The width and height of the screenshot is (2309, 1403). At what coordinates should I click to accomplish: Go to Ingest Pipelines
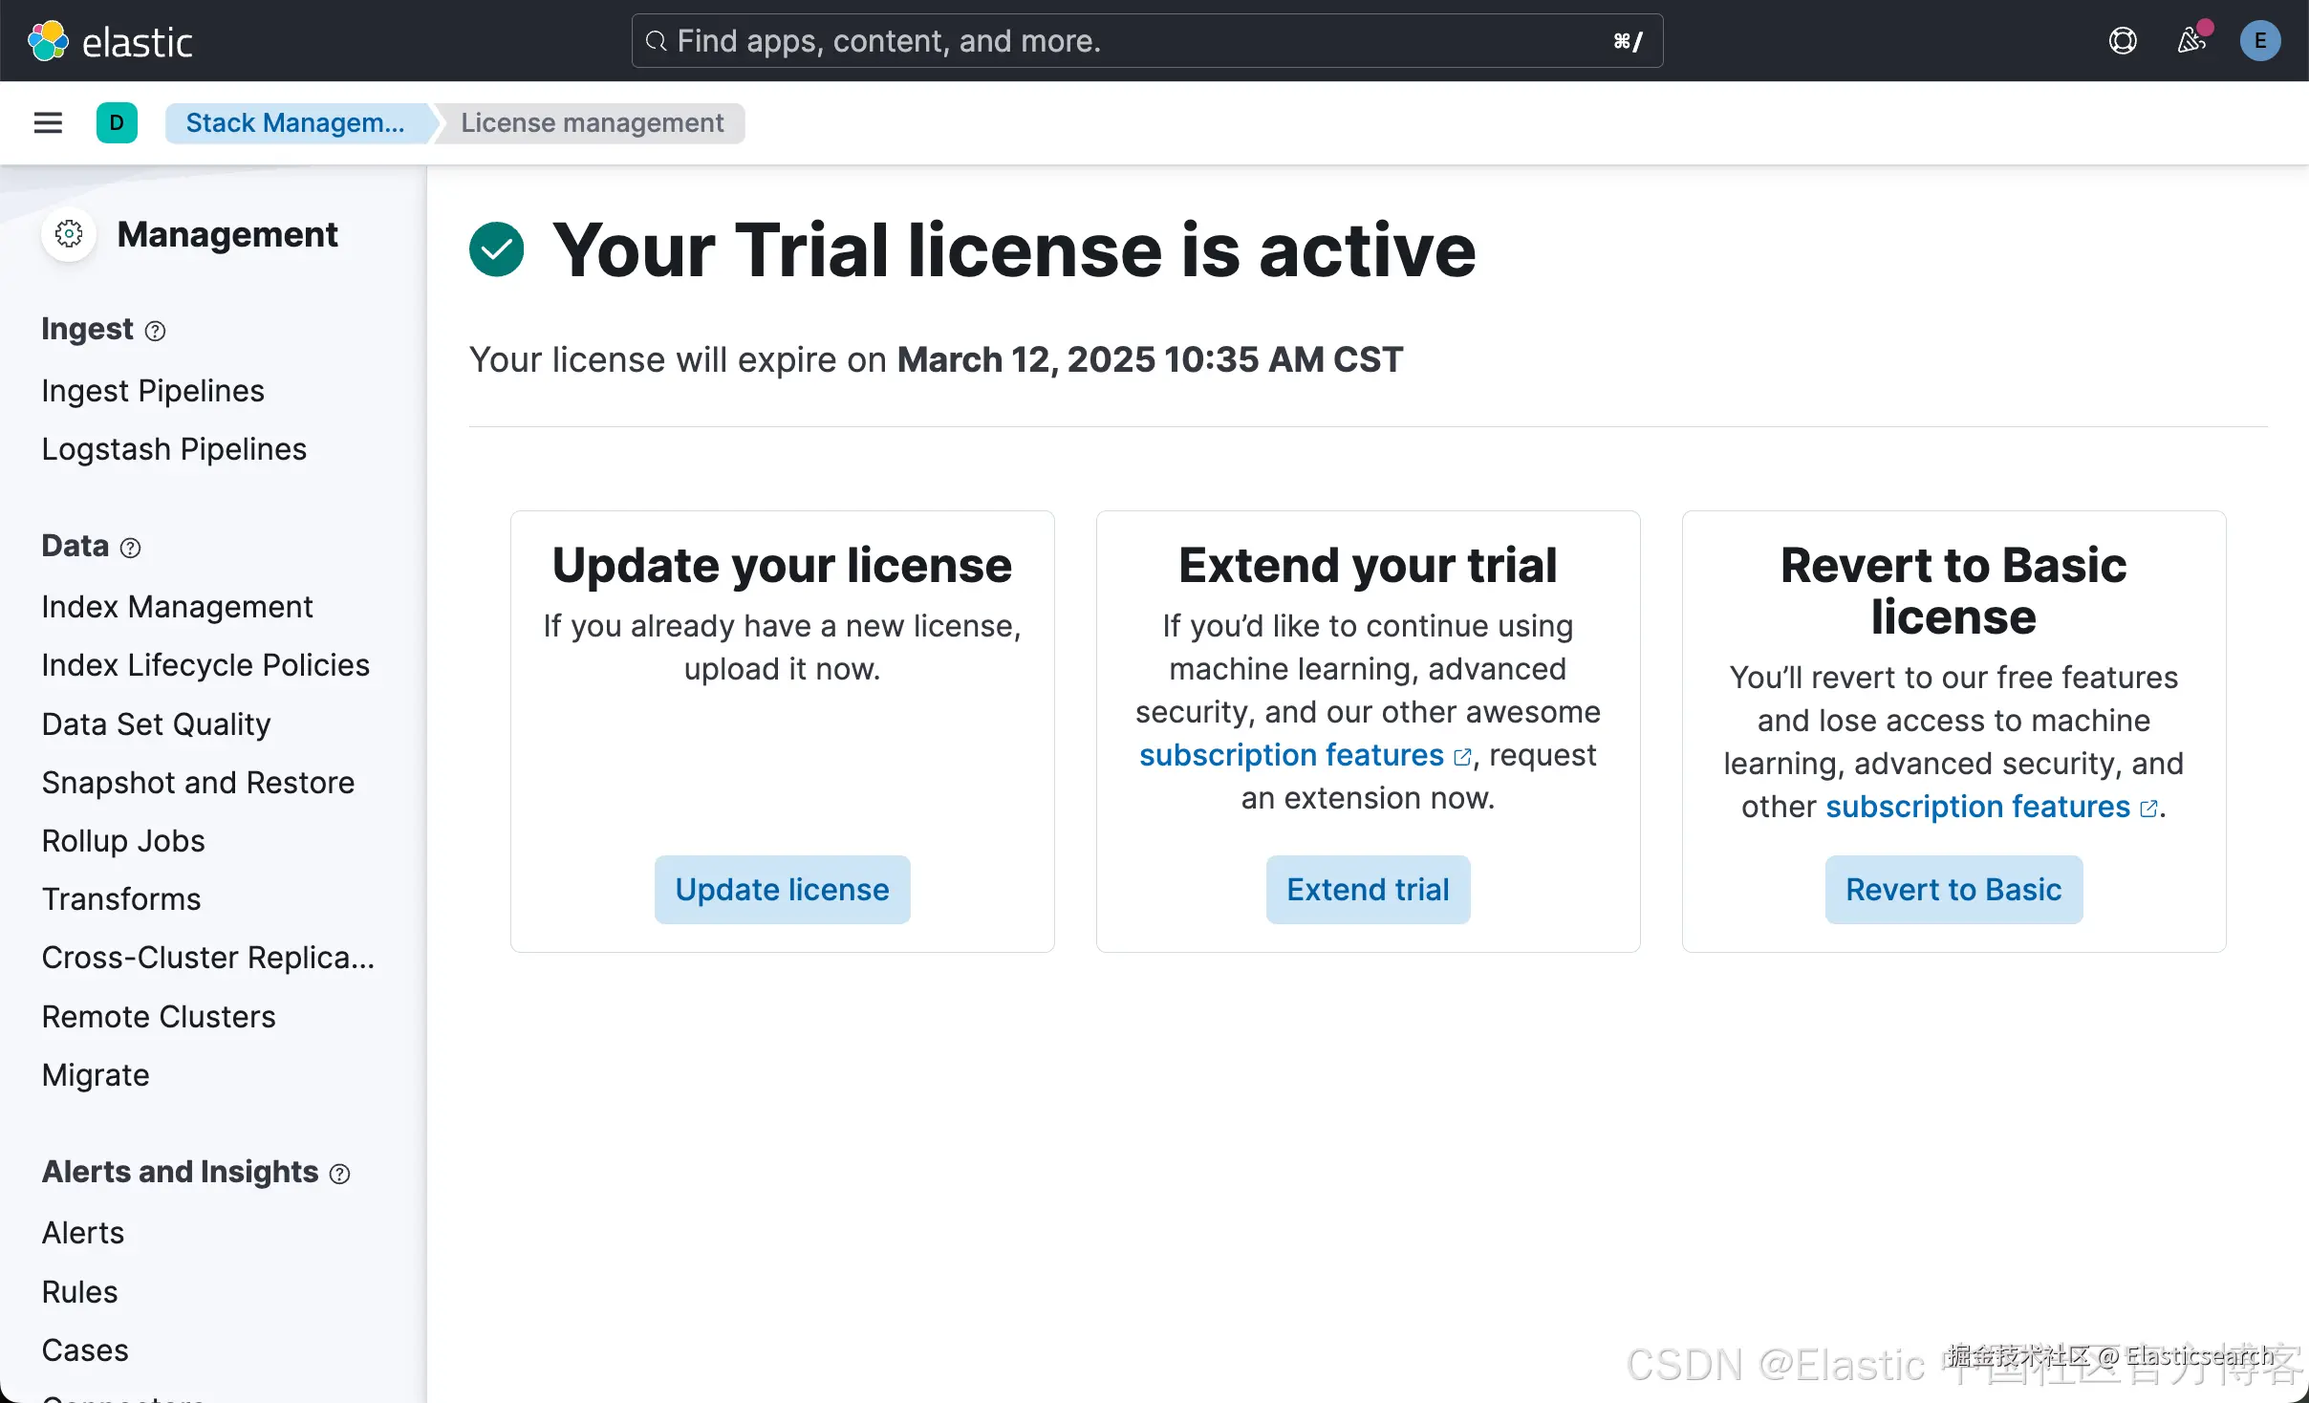coord(153,391)
